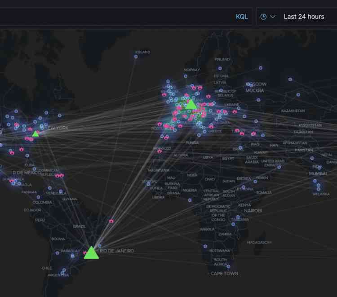Image resolution: width=337 pixels, height=297 pixels.
Task: Click the RIO DE JANEIRO map label
Action: click(117, 251)
